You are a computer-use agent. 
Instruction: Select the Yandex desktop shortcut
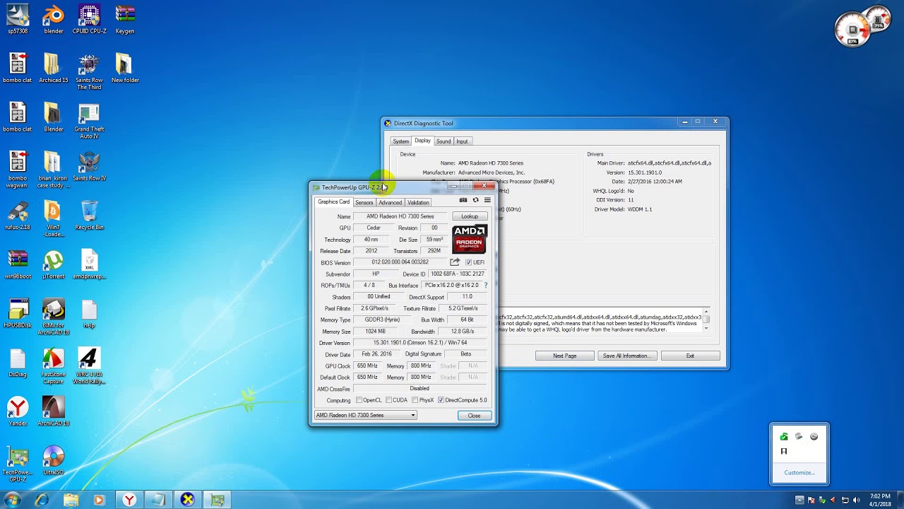[x=18, y=411]
